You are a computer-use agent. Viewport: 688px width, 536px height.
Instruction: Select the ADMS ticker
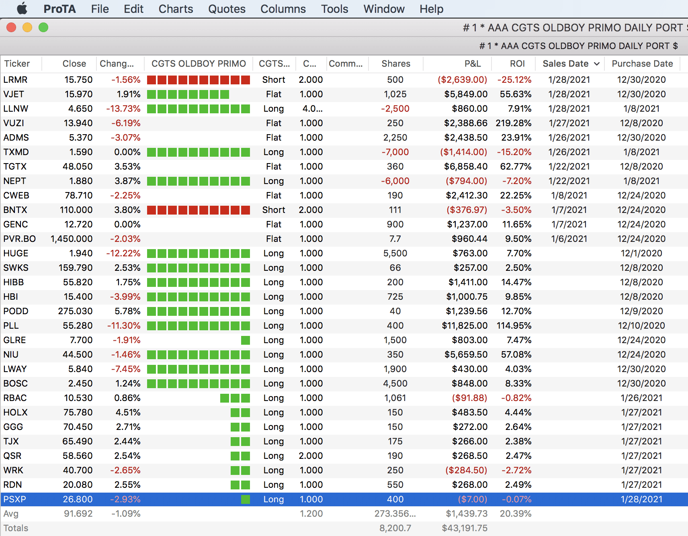click(16, 137)
